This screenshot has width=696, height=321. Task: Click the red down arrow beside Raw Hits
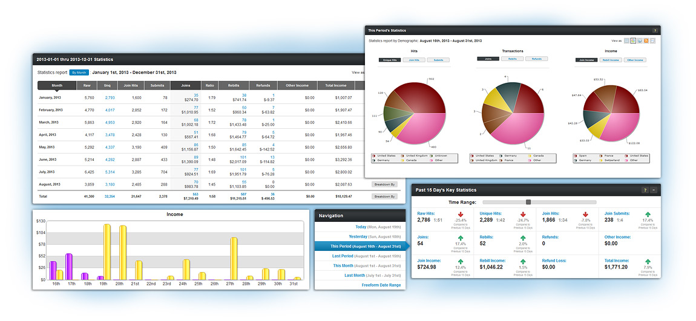[x=461, y=215]
